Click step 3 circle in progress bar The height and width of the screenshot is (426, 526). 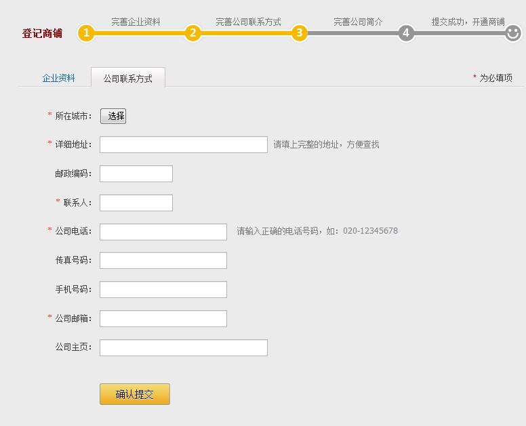(x=300, y=33)
